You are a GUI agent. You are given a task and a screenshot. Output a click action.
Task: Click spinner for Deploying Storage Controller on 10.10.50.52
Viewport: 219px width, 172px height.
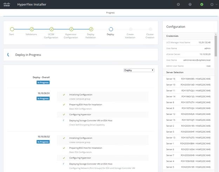(x=64, y=164)
